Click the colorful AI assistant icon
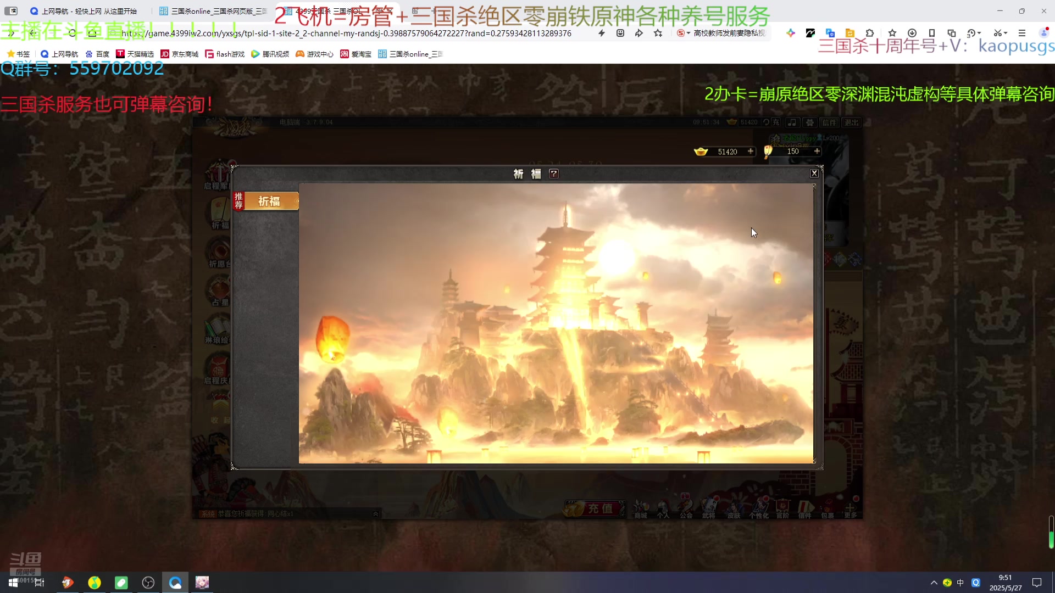 click(790, 33)
